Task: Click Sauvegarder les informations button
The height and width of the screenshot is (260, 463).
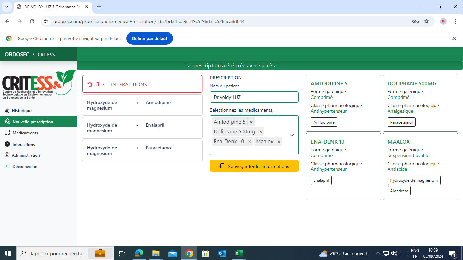Action: pyautogui.click(x=254, y=166)
